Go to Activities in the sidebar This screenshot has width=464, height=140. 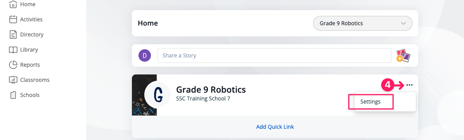click(31, 19)
